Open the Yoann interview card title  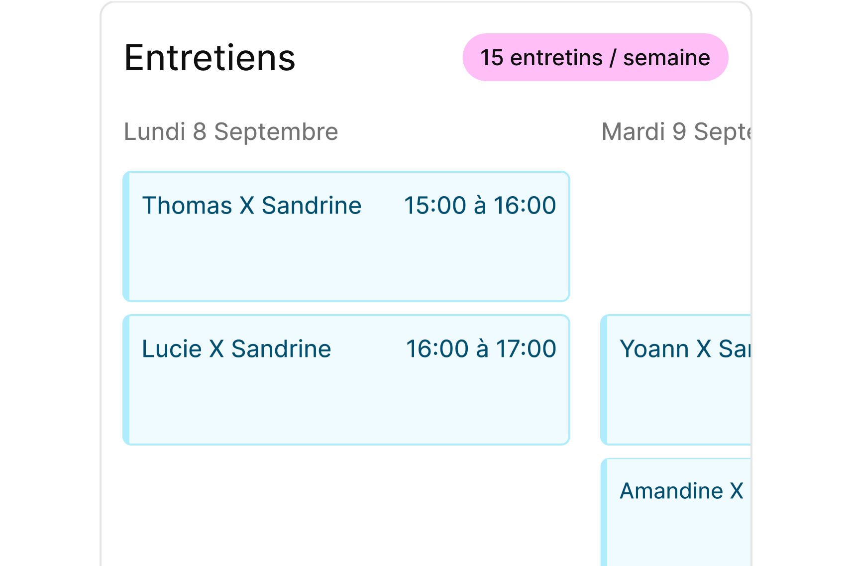(684, 349)
